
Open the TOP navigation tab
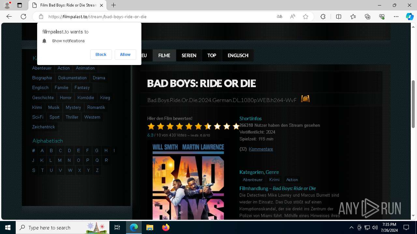212,56
